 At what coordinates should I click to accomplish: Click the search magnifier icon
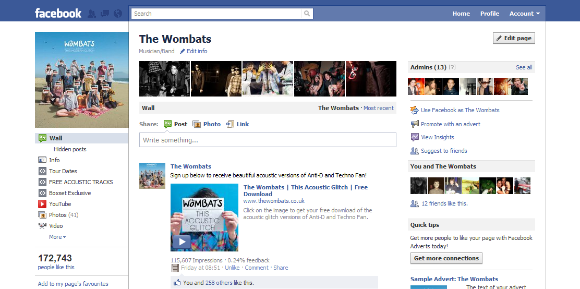tap(307, 14)
